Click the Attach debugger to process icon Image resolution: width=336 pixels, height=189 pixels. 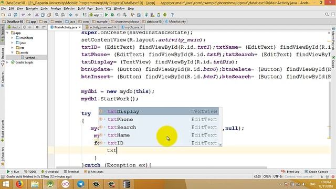coord(125,15)
